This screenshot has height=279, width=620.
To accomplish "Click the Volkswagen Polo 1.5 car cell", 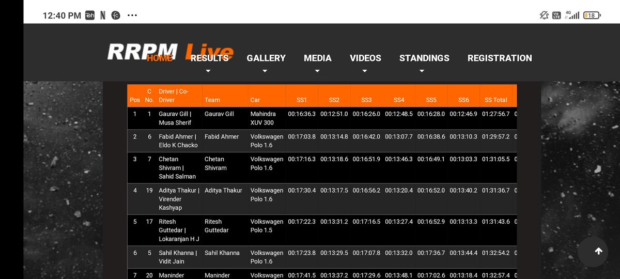I will coord(267,230).
